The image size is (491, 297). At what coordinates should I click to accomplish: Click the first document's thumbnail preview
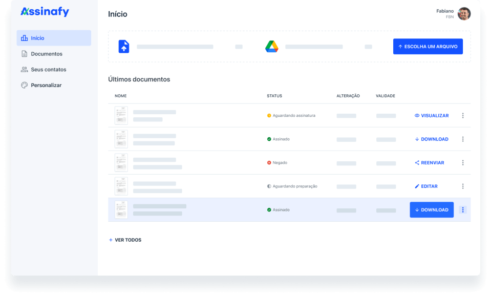pos(121,116)
